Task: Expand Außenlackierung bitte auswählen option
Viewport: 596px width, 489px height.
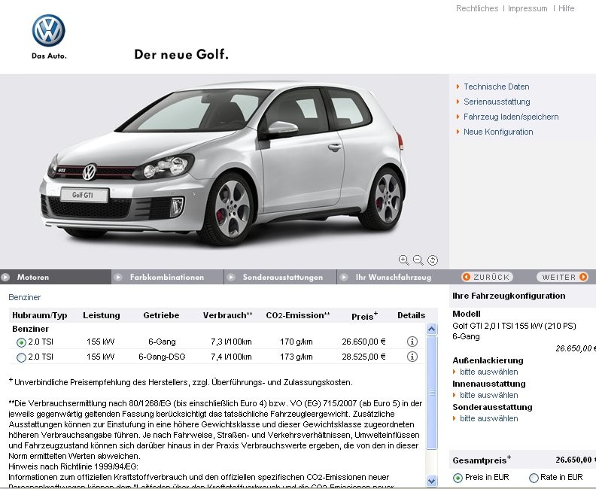Action: 488,372
